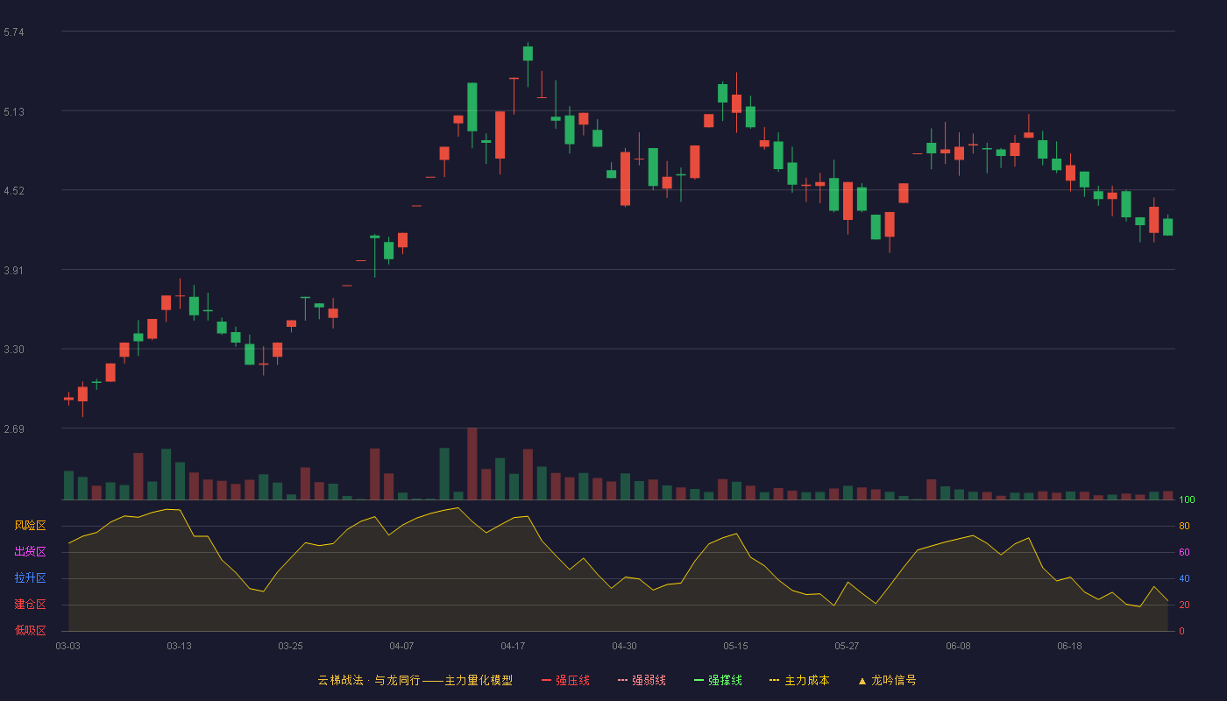The width and height of the screenshot is (1227, 701).
Task: Click the 100 indicator scale value
Action: coord(1188,500)
